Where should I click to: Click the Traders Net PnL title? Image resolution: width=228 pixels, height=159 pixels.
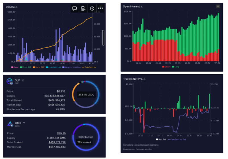133,79
